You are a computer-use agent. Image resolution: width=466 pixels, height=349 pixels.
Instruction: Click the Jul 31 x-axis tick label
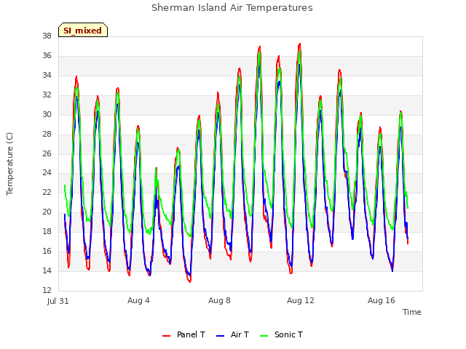coord(58,301)
